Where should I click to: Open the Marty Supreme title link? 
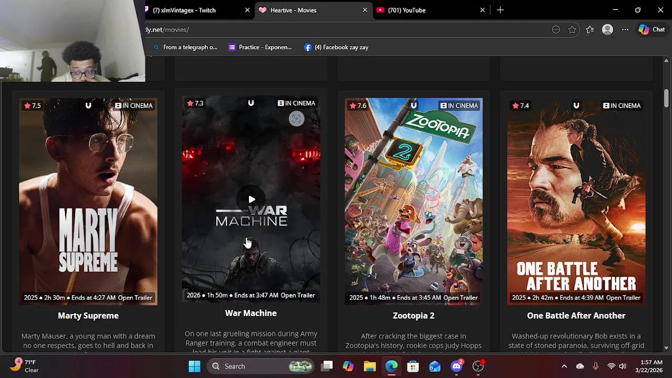pos(88,316)
